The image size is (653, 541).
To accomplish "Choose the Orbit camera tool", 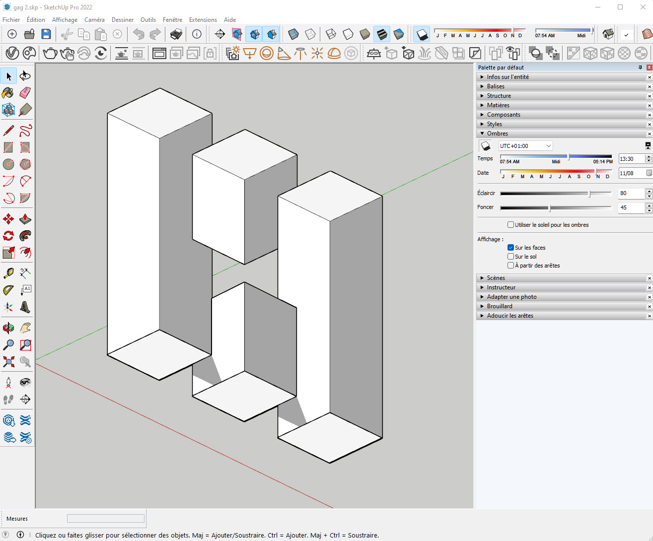I will 8,328.
